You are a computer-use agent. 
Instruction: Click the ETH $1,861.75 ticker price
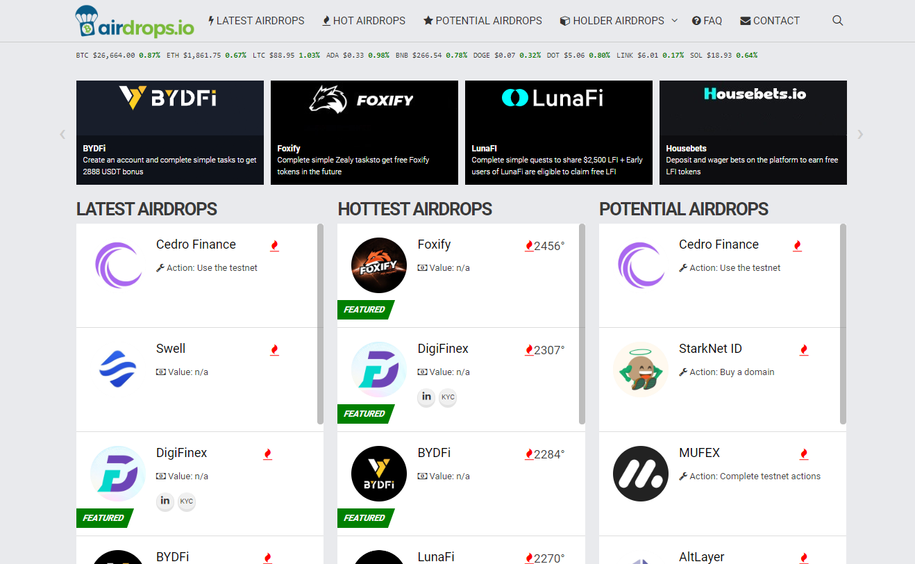[x=202, y=55]
